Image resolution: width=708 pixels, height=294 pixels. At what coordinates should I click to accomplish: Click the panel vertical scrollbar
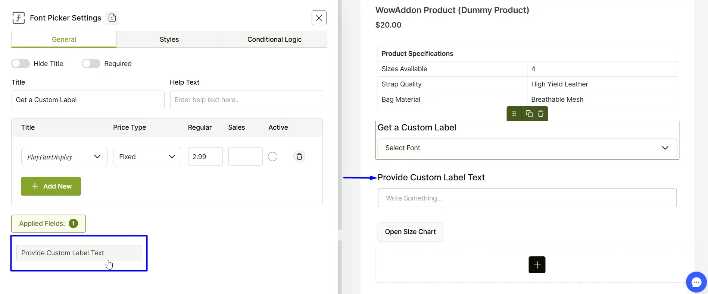click(x=340, y=115)
